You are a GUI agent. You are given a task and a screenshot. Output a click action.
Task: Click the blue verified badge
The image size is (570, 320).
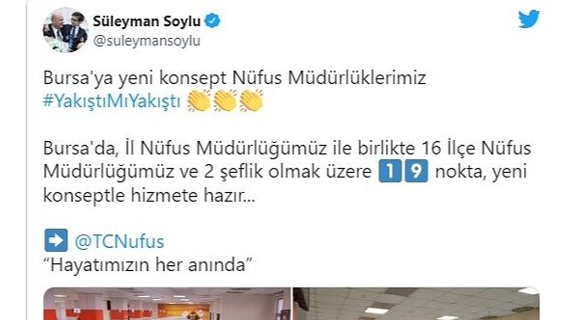pos(212,20)
